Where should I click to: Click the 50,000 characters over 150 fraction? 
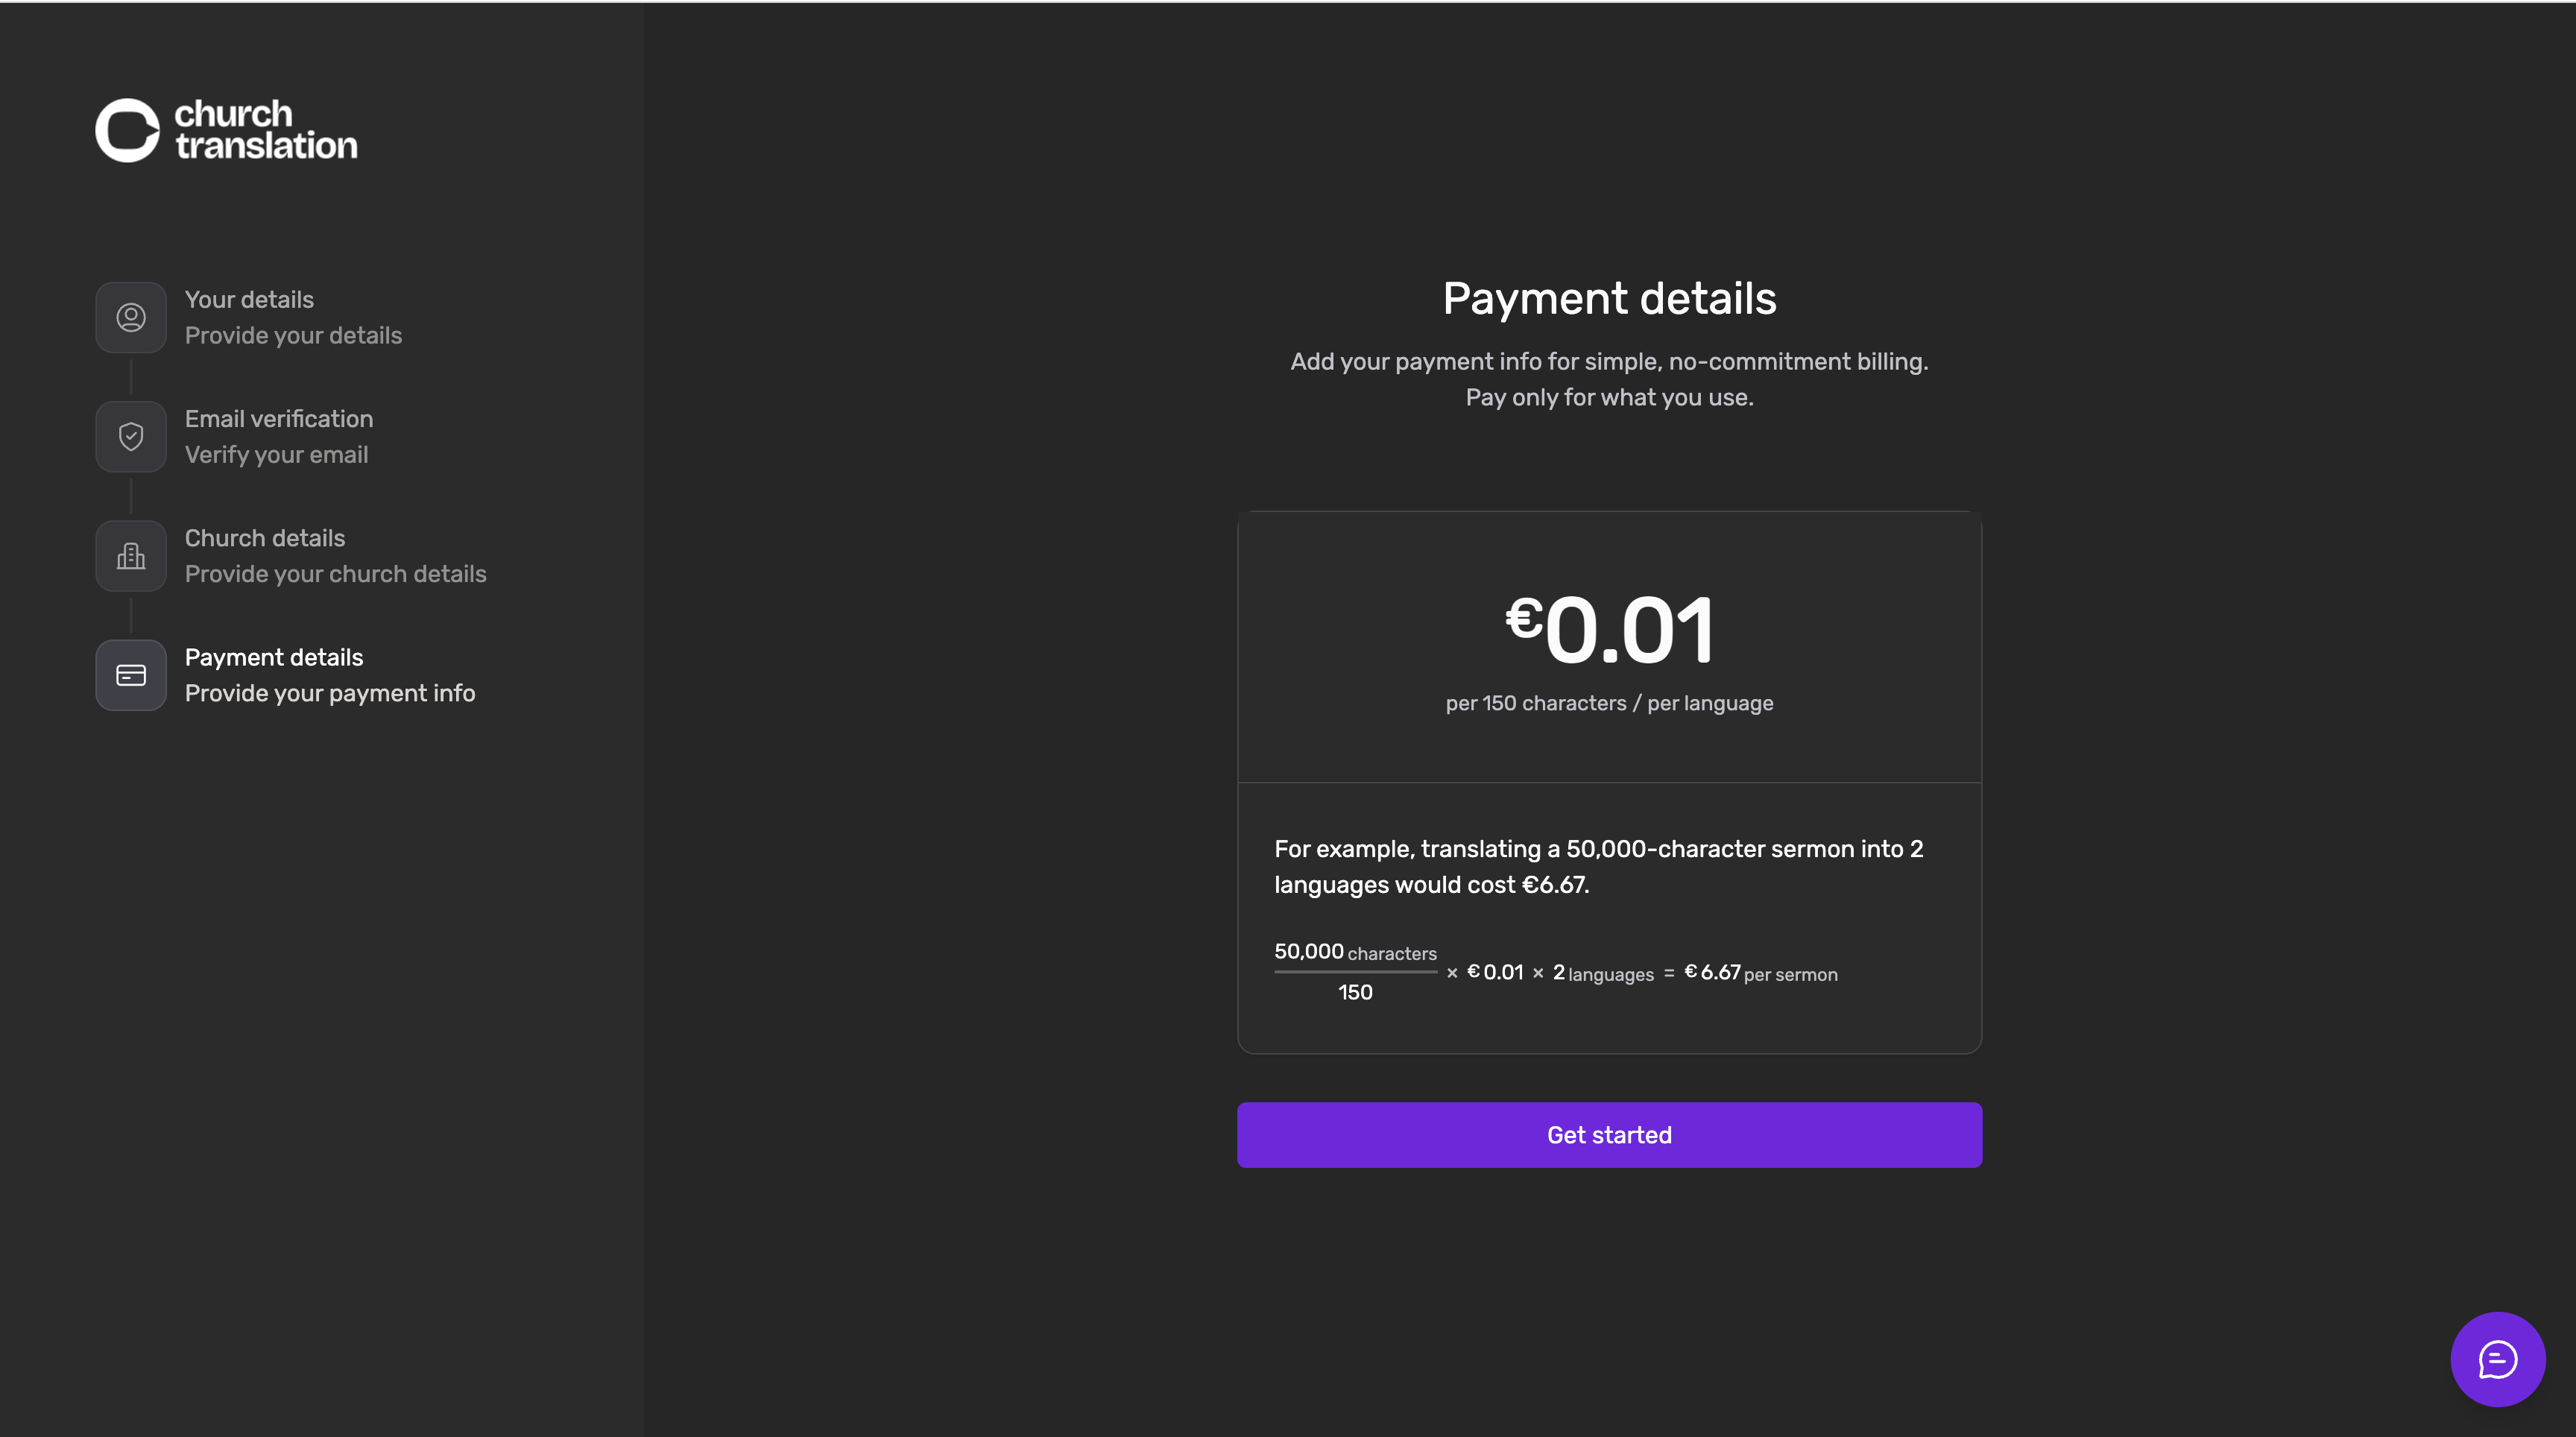coord(1355,972)
